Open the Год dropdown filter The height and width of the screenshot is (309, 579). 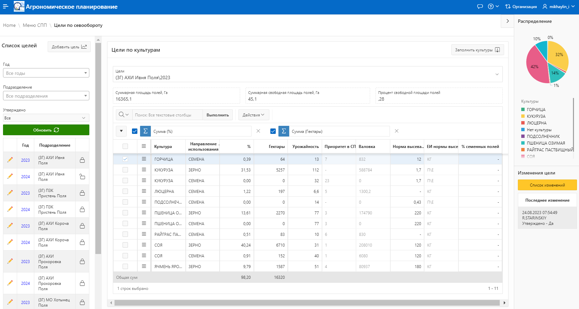coord(46,73)
